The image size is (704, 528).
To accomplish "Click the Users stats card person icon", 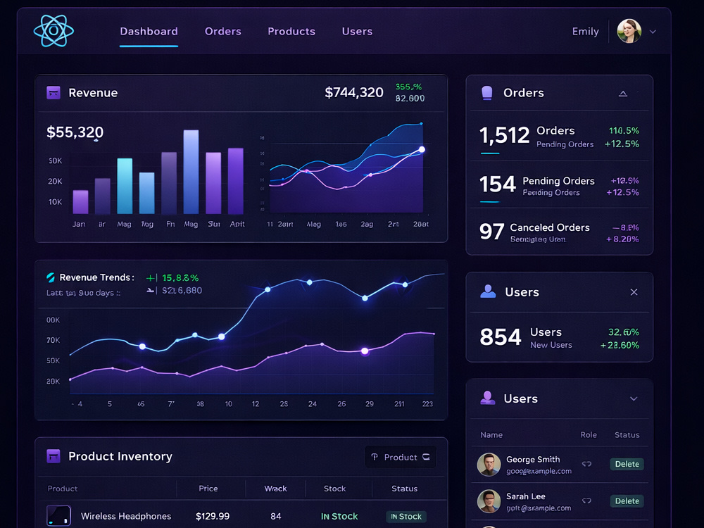I will pos(488,292).
